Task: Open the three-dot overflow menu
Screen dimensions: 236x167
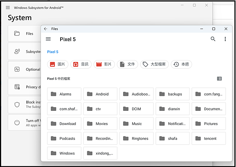Action: point(225,39)
